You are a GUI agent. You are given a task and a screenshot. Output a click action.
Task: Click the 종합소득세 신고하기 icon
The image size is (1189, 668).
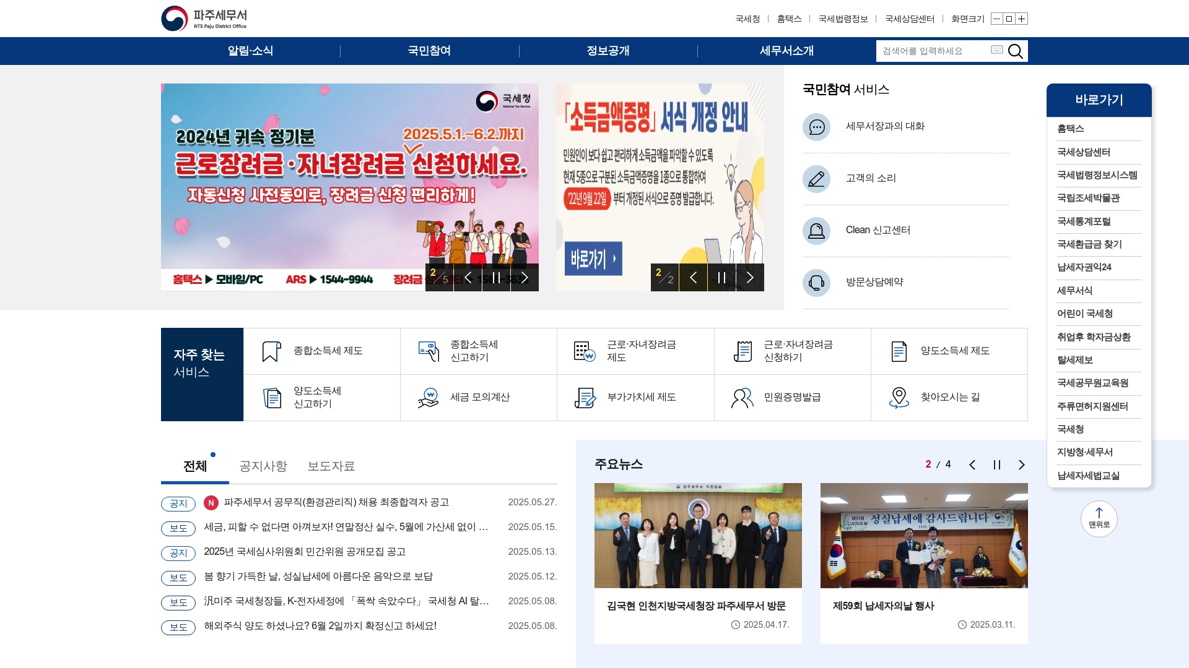click(429, 351)
